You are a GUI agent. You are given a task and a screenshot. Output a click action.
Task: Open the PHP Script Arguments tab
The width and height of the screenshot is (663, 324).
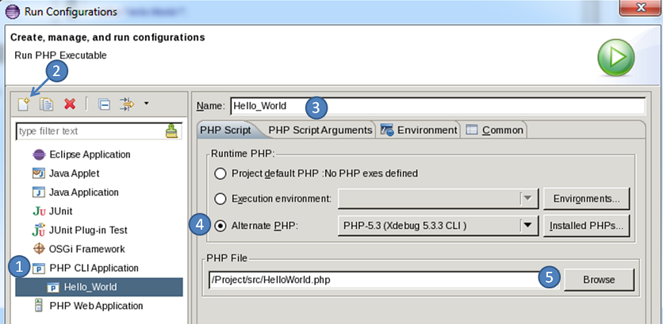[320, 130]
